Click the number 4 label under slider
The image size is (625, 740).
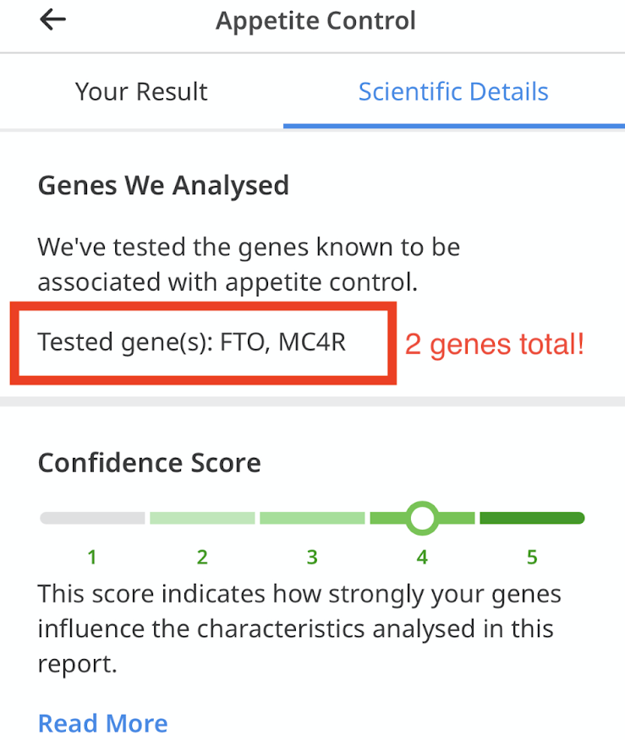tap(422, 558)
